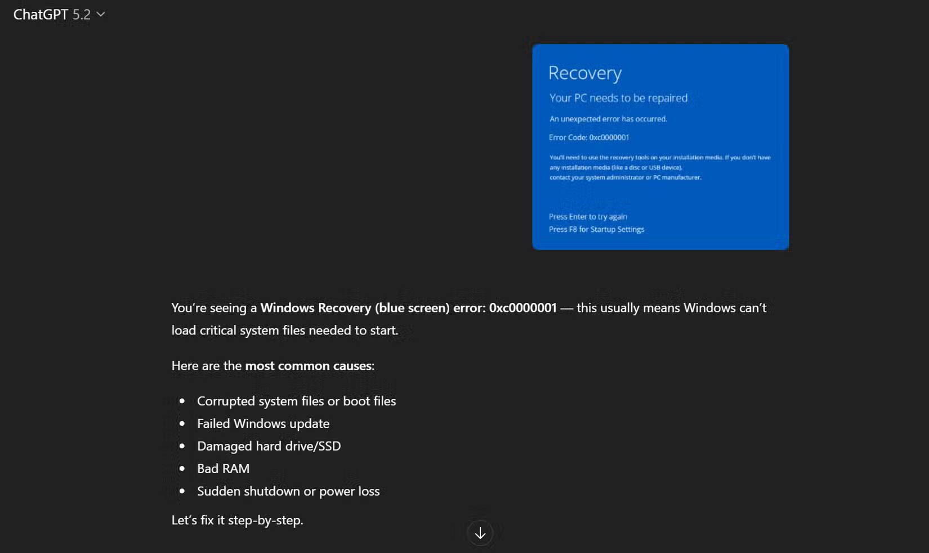Click "Corrupted system files or boot files" bullet
Image resolution: width=929 pixels, height=553 pixels.
(297, 401)
